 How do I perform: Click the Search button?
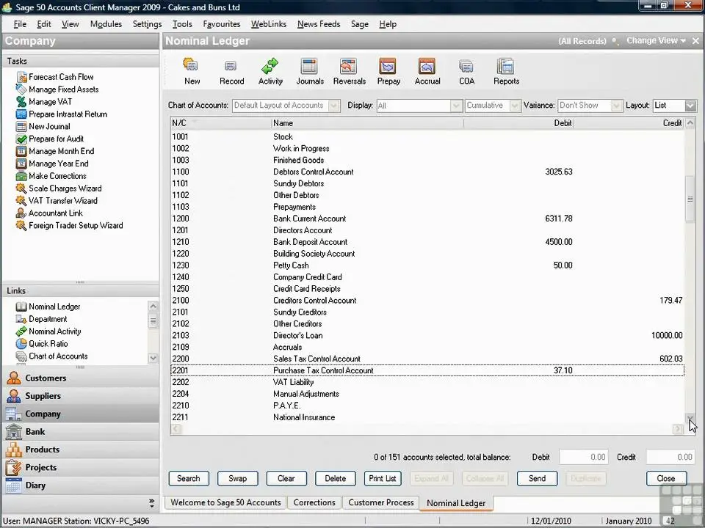click(x=189, y=479)
